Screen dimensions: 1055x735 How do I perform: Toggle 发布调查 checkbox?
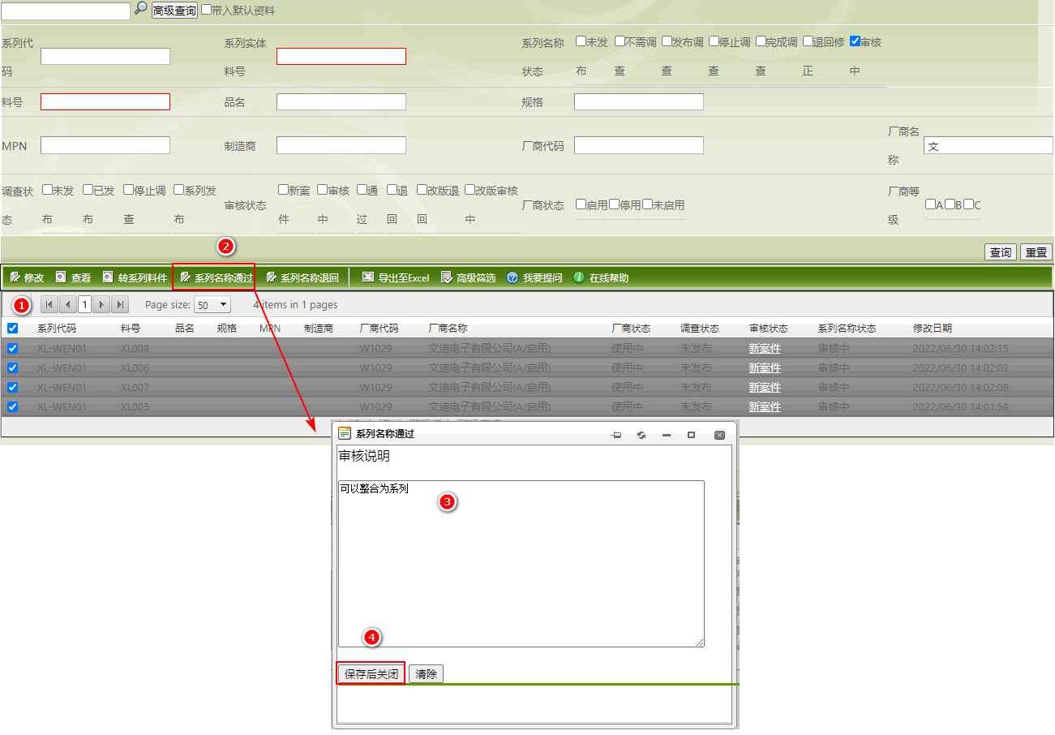667,41
